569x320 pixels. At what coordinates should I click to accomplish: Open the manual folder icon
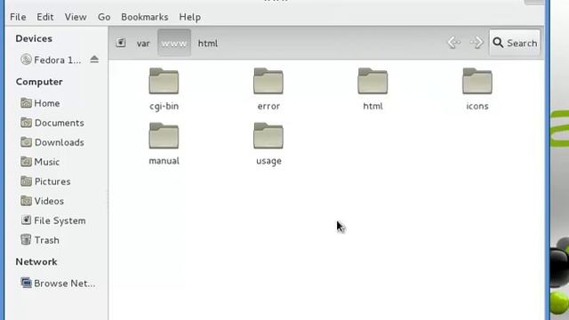point(164,136)
